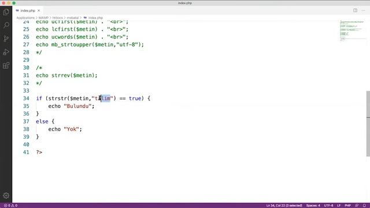Click the closing ?> tag on line 41
Screen dimensions: 370x208
click(39, 153)
